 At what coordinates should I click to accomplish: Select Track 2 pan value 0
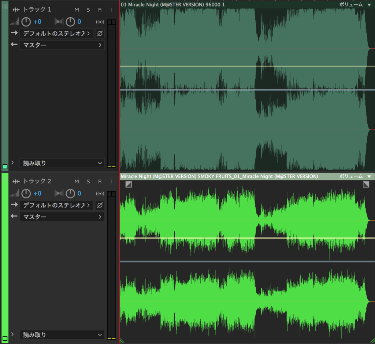(x=79, y=193)
